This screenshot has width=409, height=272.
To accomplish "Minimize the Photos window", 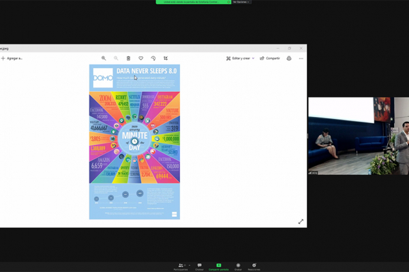I will [278, 48].
